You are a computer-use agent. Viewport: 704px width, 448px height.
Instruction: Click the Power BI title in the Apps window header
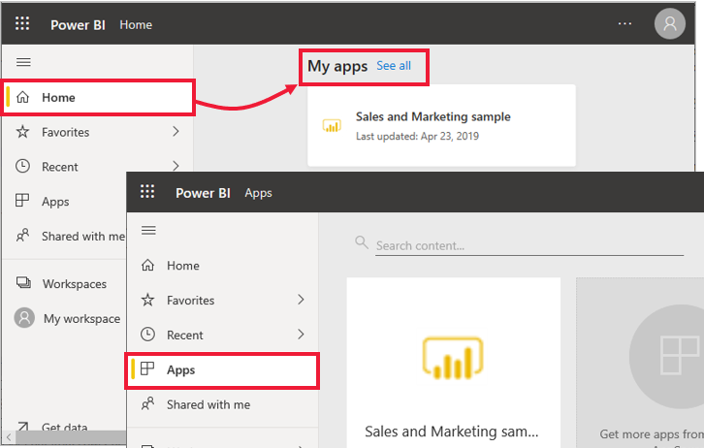(x=203, y=193)
